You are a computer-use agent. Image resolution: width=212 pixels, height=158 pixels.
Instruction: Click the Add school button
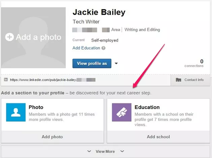(158, 137)
